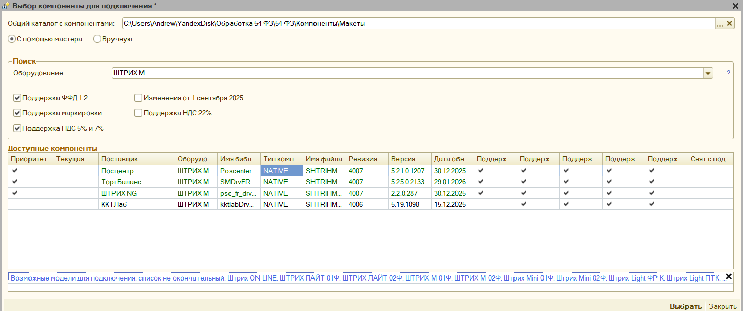The image size is (743, 311).
Task: Enable 'Поддержка НДС 22%' checkbox
Action: click(138, 113)
